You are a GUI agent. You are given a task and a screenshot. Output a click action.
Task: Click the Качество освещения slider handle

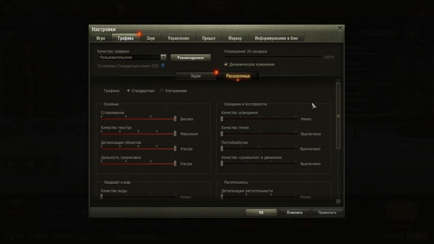222,119
